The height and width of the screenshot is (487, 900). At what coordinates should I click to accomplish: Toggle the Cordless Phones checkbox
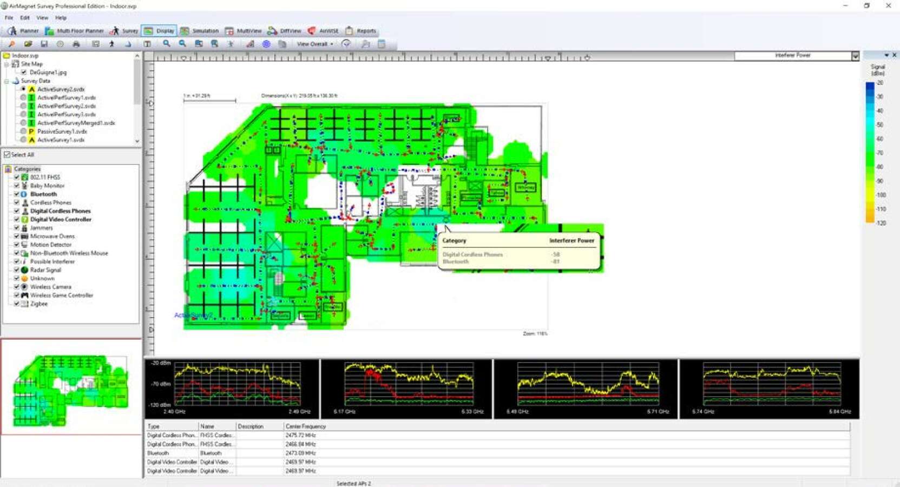[x=17, y=202]
